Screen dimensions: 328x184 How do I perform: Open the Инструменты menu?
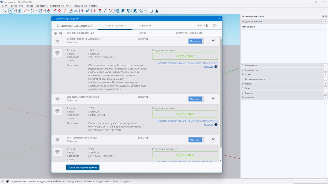click(57, 6)
